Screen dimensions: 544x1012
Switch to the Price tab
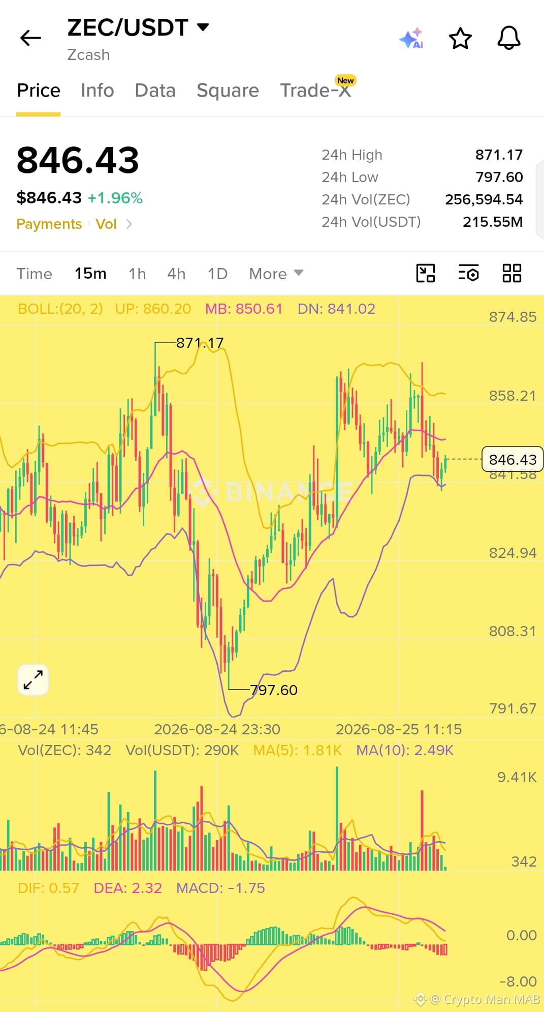[39, 91]
